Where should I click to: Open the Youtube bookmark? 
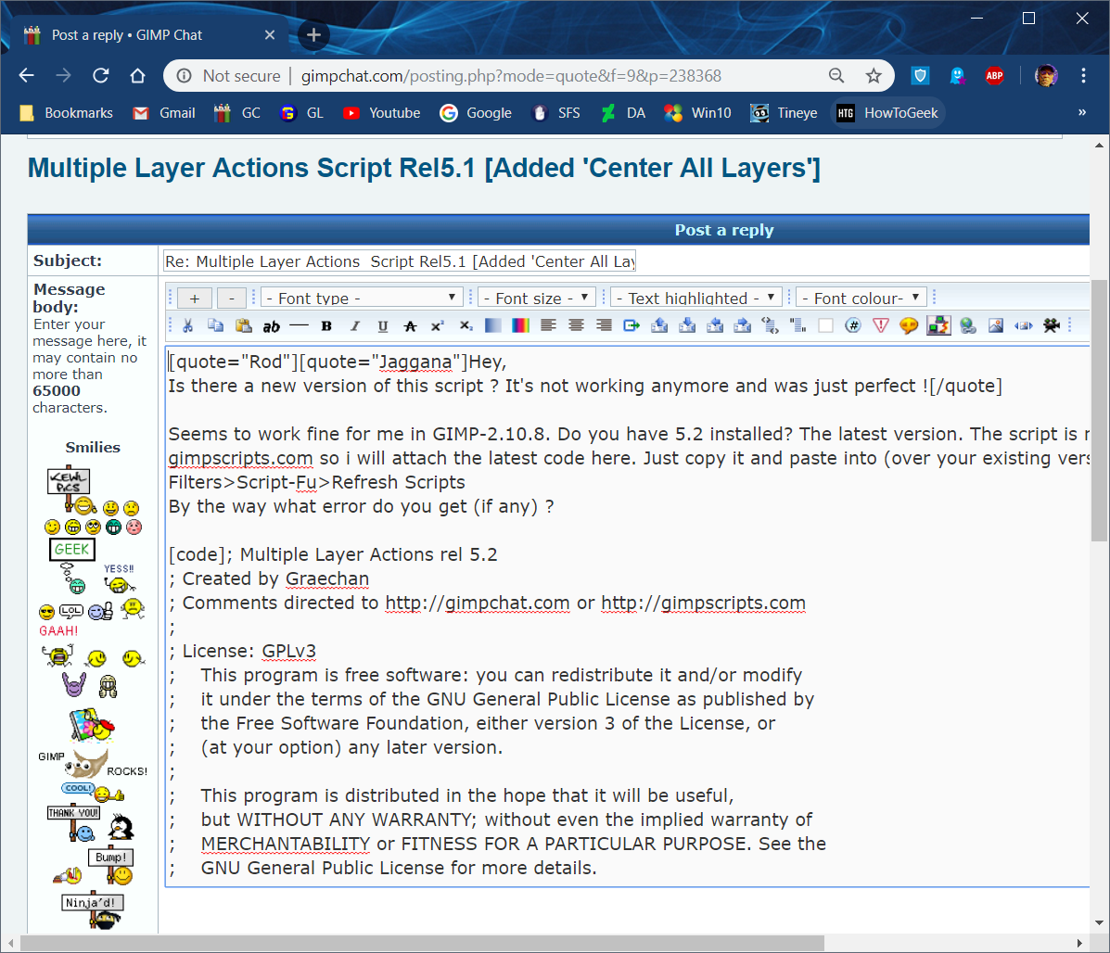381,113
